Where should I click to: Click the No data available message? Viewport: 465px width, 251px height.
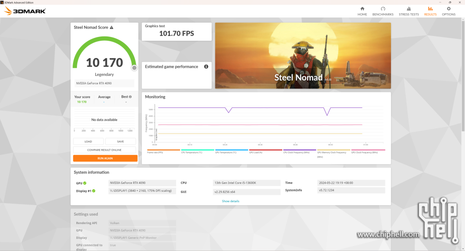[104, 120]
